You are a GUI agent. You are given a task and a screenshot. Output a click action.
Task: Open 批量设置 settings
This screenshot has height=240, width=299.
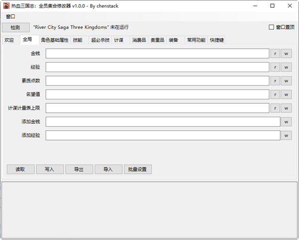[x=138, y=169]
